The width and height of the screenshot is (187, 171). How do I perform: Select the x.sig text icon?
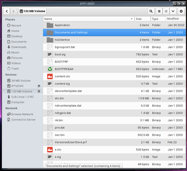point(50,157)
